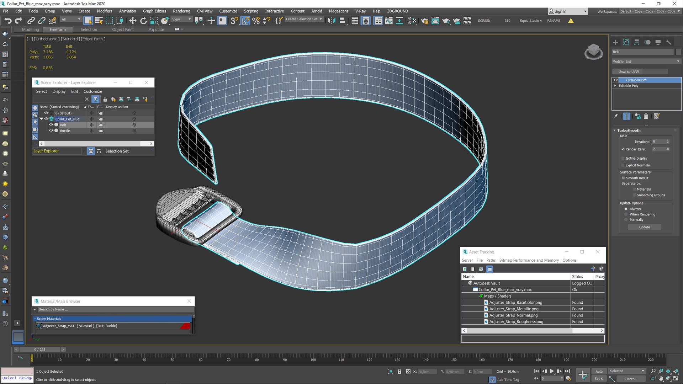Switch to the Object Paint ribbon tab
The height and width of the screenshot is (384, 683).
tap(123, 30)
